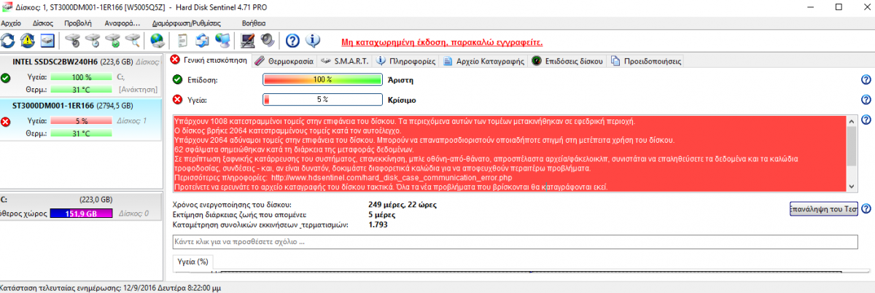This screenshot has width=875, height=293.
Task: Open the Αρχείο menu
Action: [x=12, y=23]
